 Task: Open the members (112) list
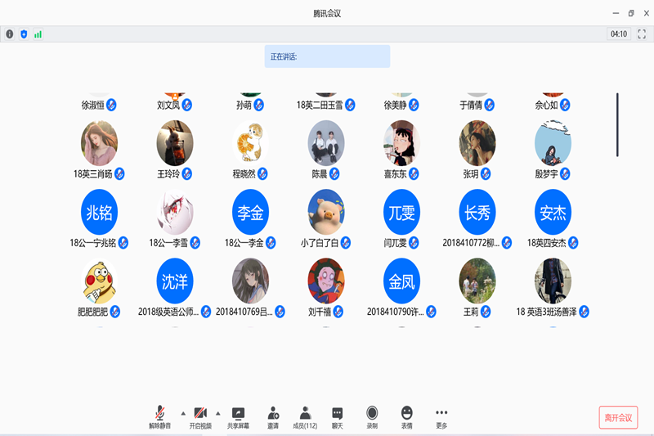pyautogui.click(x=305, y=417)
